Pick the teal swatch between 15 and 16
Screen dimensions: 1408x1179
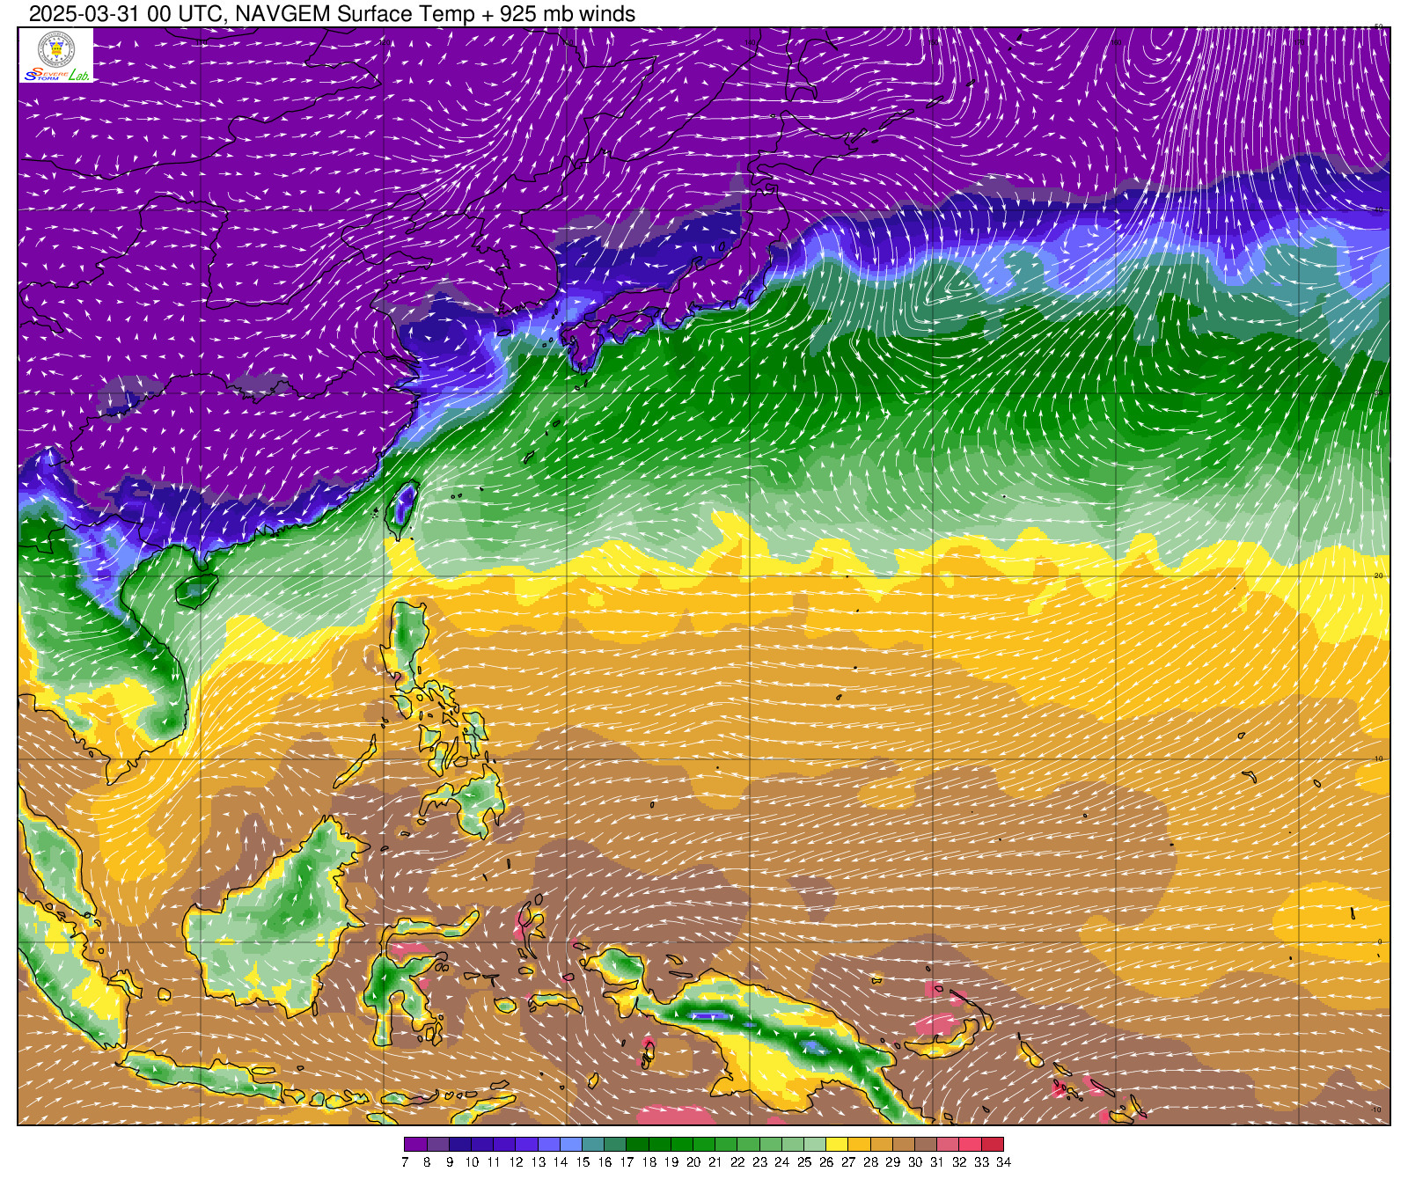click(593, 1144)
